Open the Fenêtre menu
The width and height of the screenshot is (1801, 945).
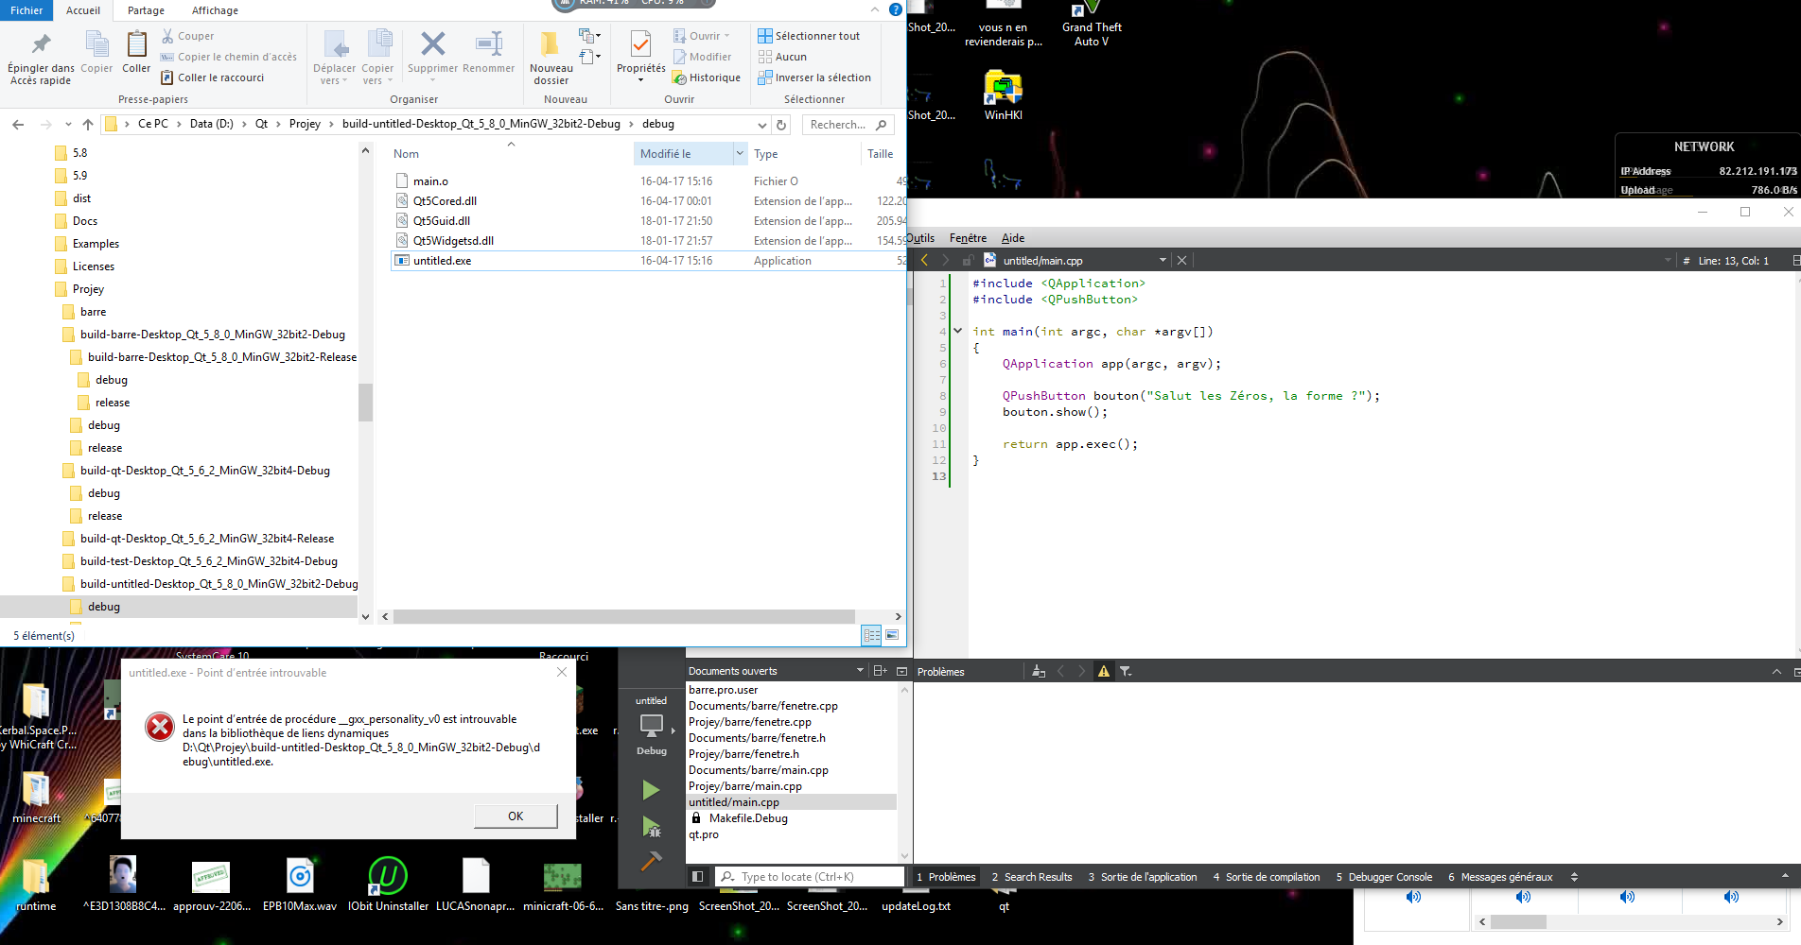(968, 238)
